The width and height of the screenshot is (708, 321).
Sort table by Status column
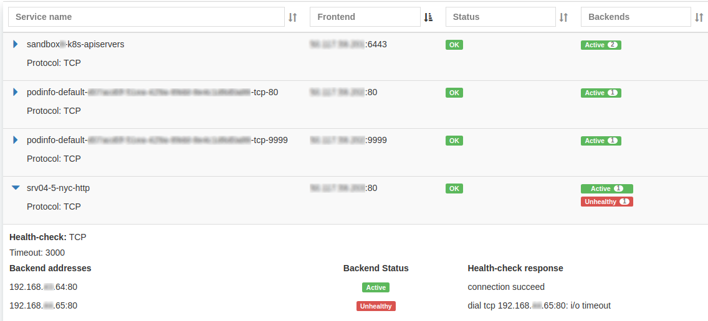(563, 17)
